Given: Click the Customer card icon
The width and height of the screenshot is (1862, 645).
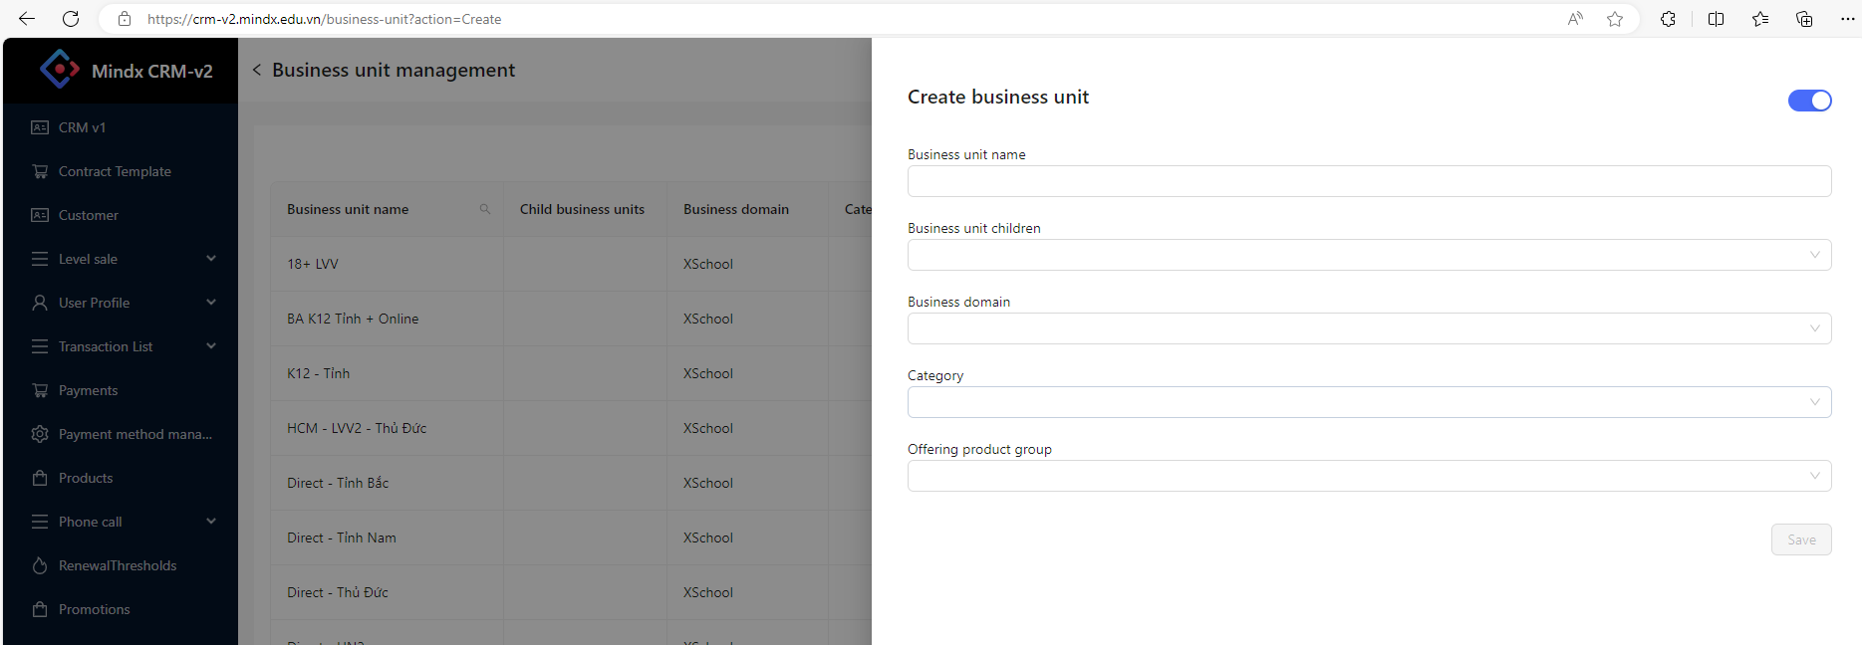Looking at the screenshot, I should click(40, 215).
